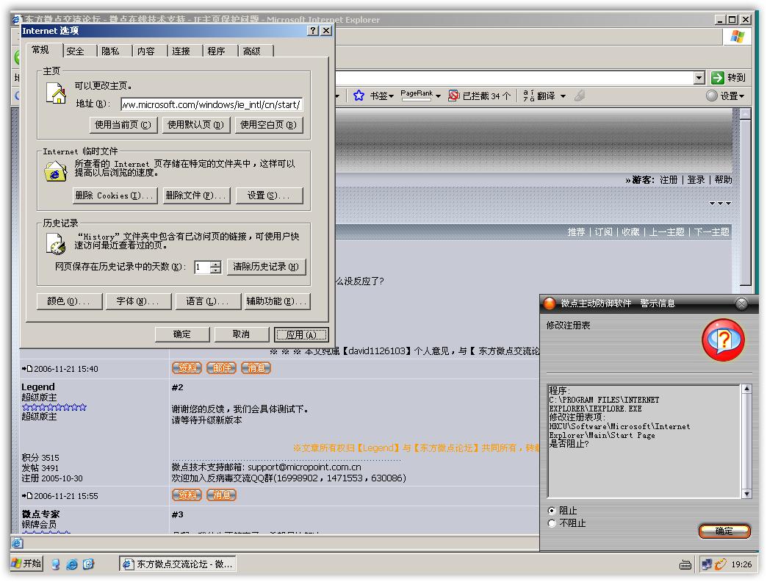Viewport: 767px width, 582px height.
Task: Click the IE page icon in status bar
Action: (x=17, y=543)
